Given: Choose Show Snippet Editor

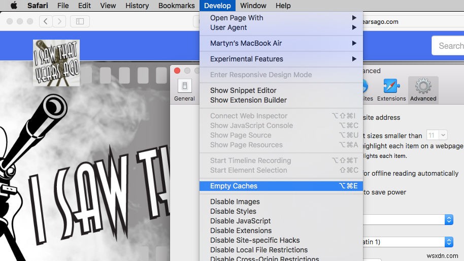Looking at the screenshot, I should (x=281, y=90).
